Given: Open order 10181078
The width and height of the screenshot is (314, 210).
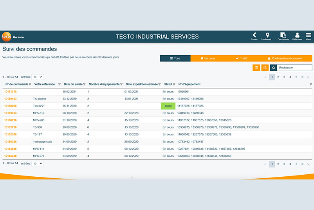Looking at the screenshot, I should 11,92.
